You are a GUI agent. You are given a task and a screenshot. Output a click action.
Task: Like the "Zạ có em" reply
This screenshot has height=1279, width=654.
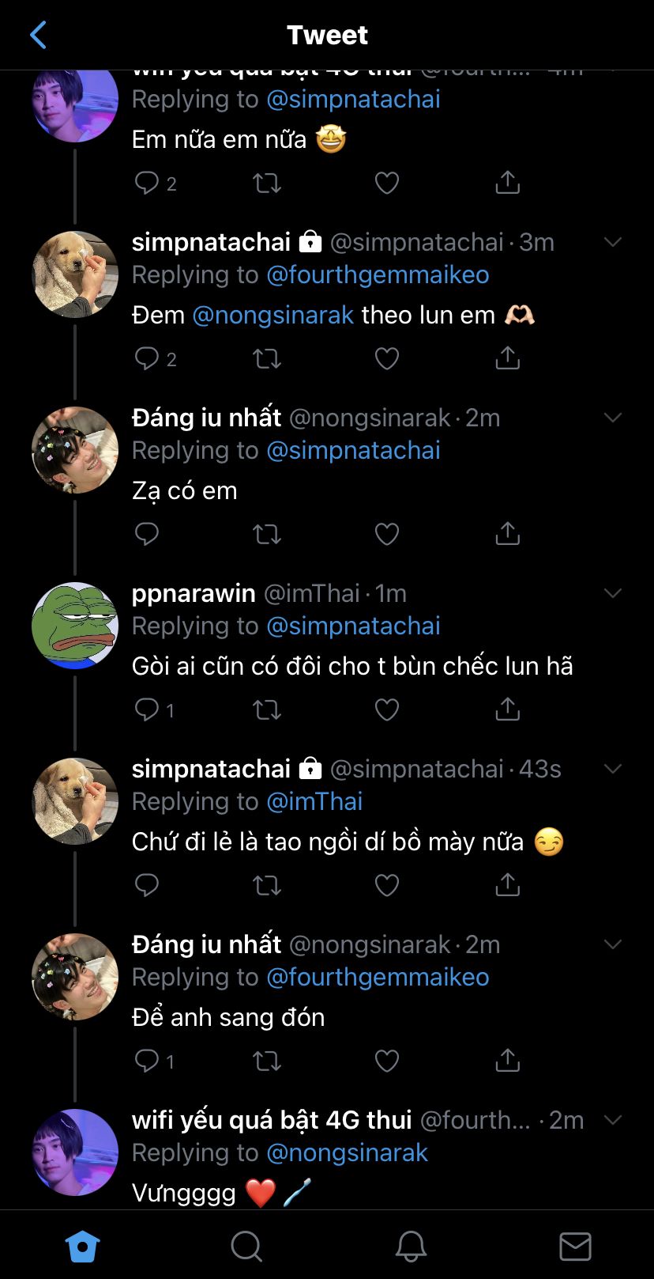point(386,535)
